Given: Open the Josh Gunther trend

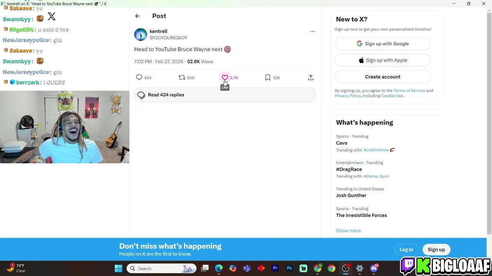Looking at the screenshot, I should click(x=351, y=195).
